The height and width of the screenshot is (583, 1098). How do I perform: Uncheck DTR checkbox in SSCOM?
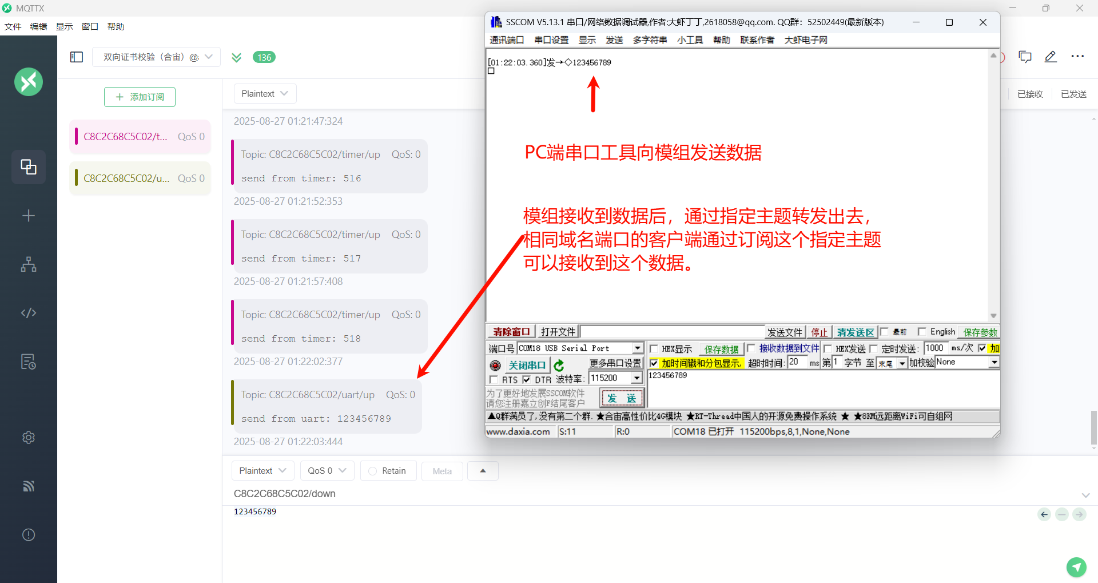tap(526, 379)
